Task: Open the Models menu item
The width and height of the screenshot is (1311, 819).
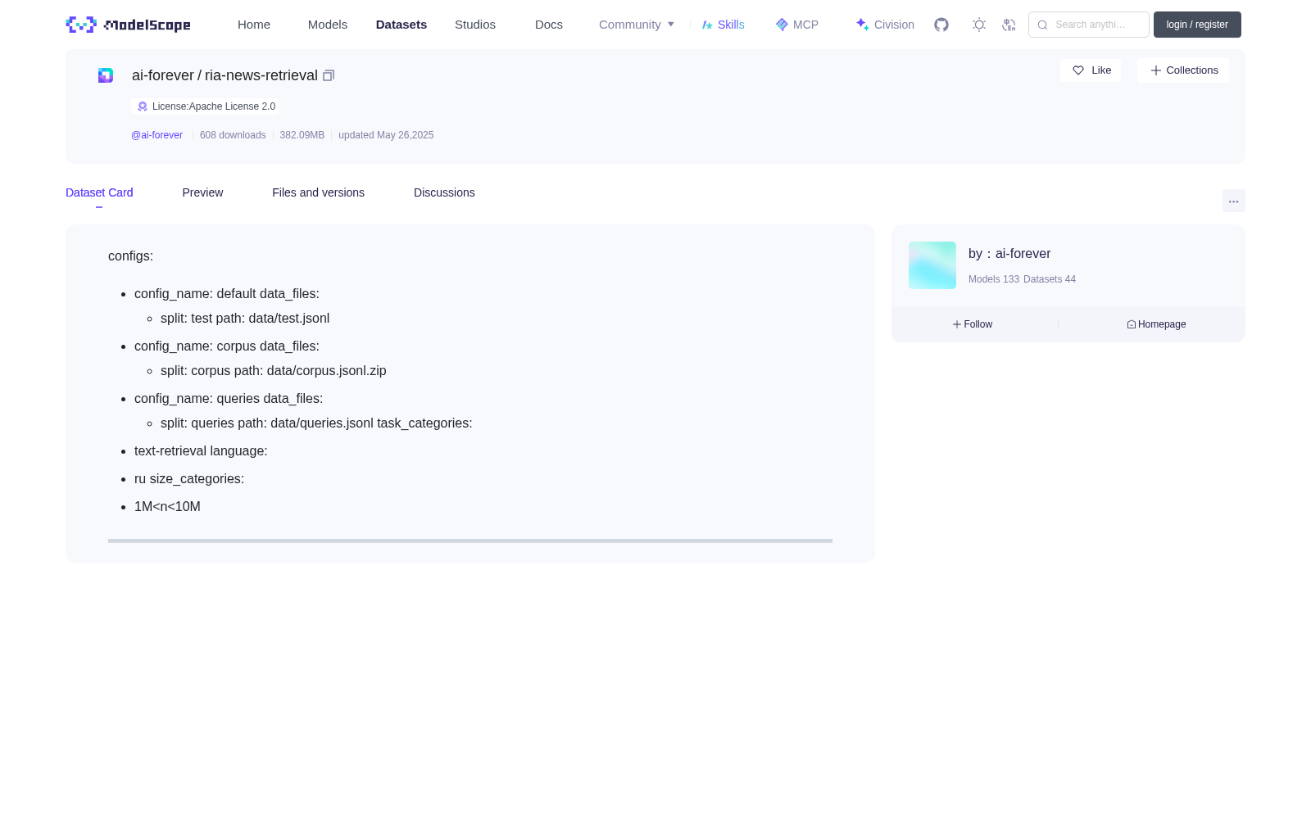Action: (x=328, y=25)
